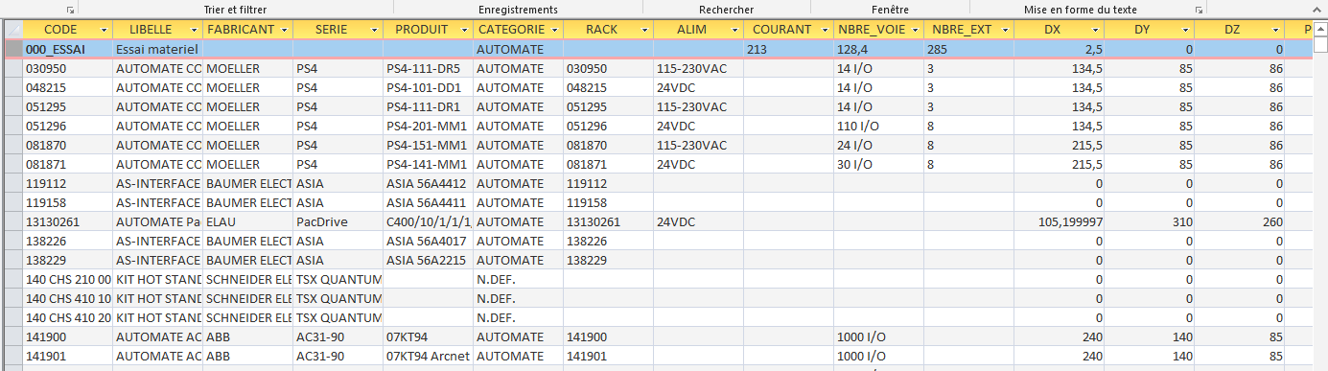Click the ASIA 56A4411 product cell
Viewport: 1328px width, 371px height.
[x=428, y=202]
